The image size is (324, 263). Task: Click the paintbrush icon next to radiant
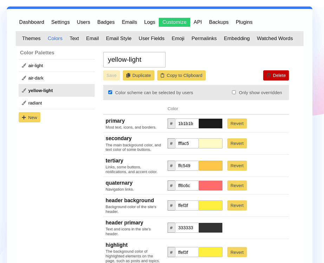coord(24,103)
